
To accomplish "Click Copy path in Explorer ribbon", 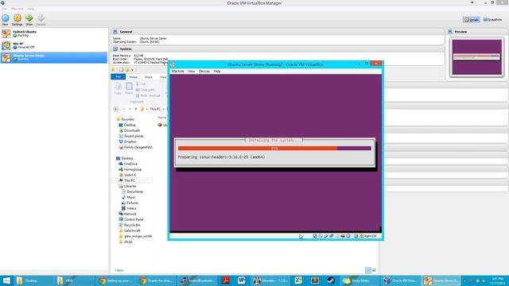I will [145, 90].
